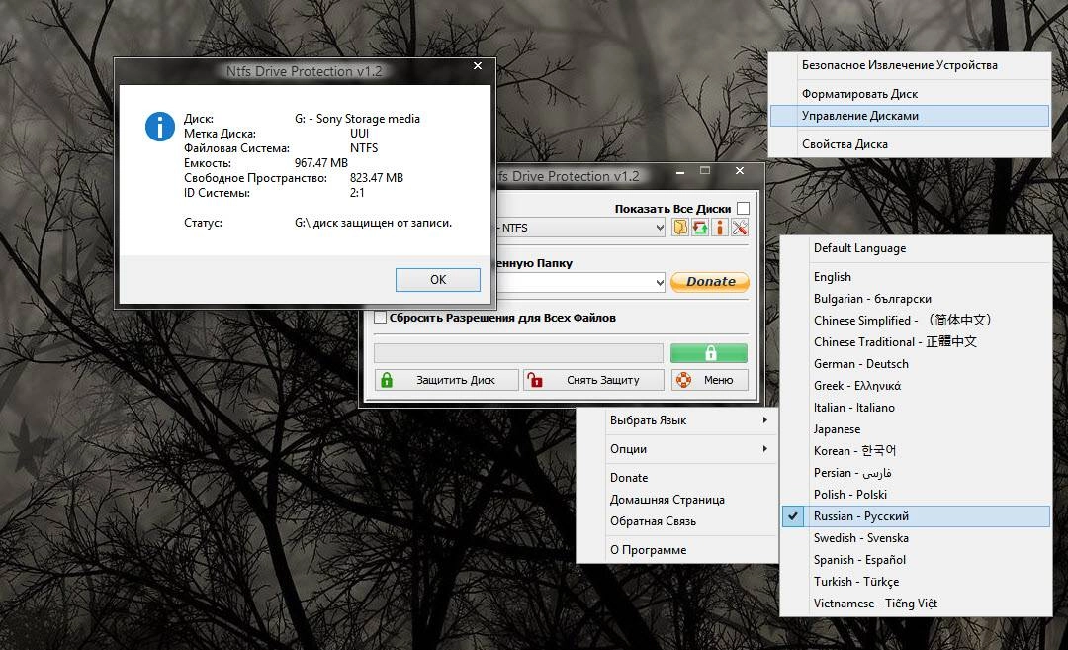1068x650 pixels.
Task: Click the Снять Защиту button
Action: pyautogui.click(x=593, y=380)
